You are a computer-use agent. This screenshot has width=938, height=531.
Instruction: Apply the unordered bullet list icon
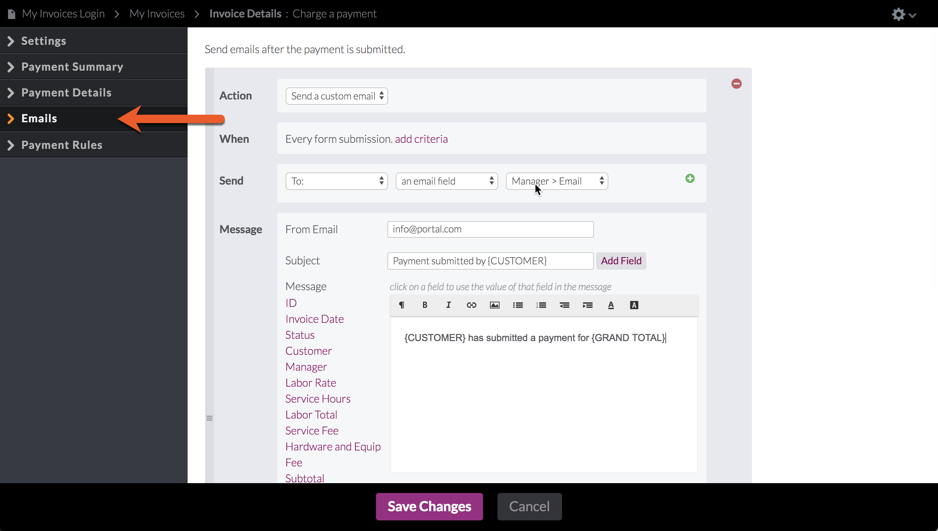(518, 305)
